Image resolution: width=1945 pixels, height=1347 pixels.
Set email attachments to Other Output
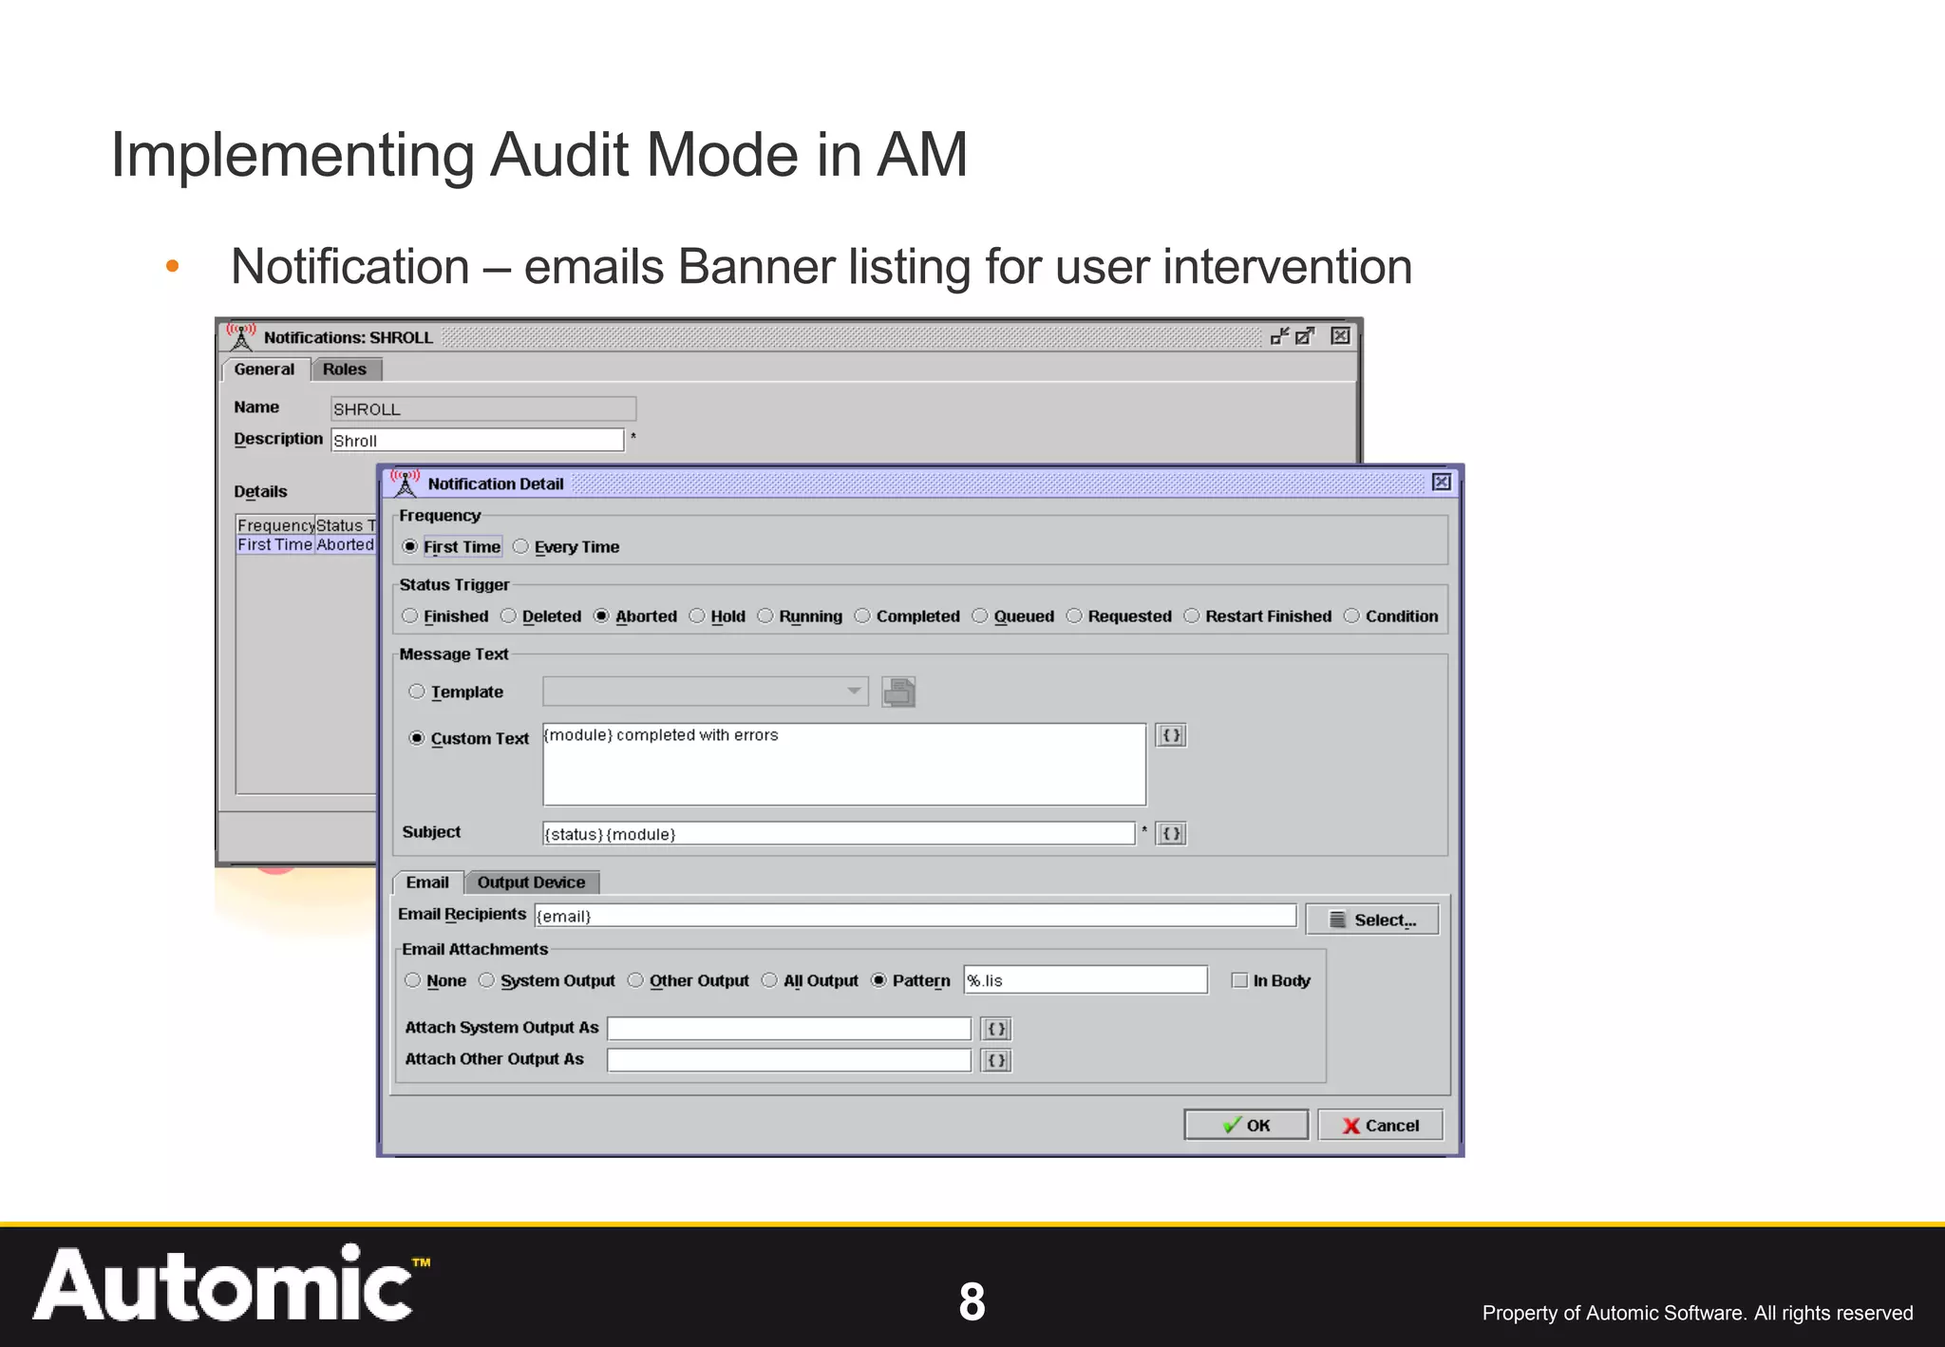tap(689, 981)
